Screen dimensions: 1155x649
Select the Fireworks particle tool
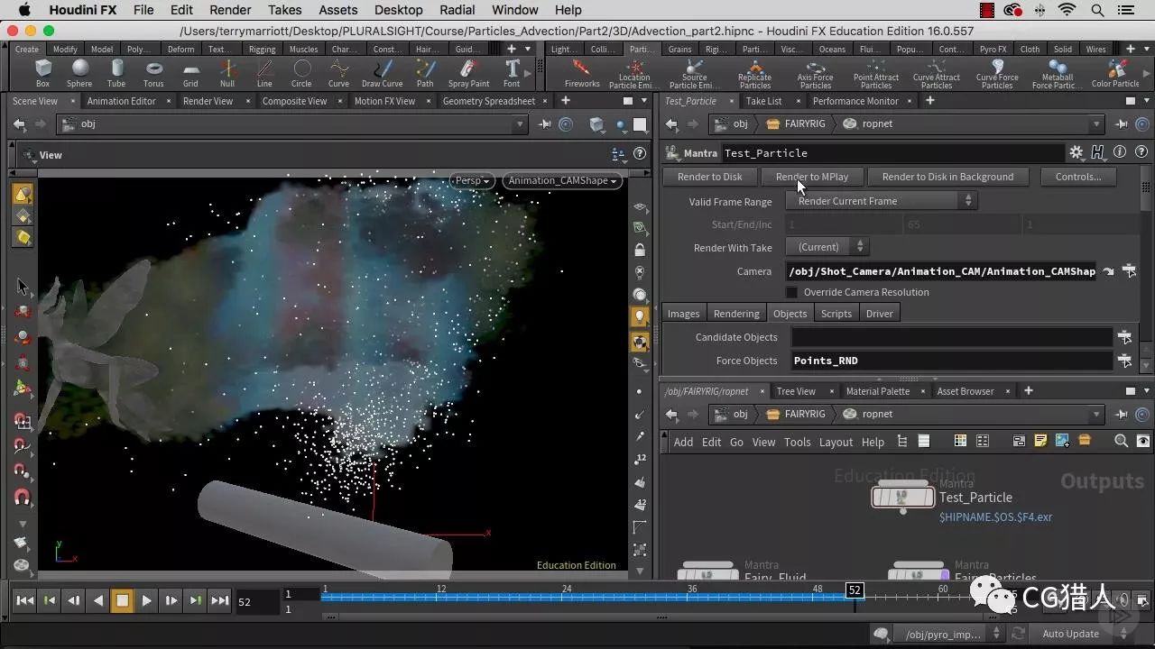pyautogui.click(x=582, y=74)
